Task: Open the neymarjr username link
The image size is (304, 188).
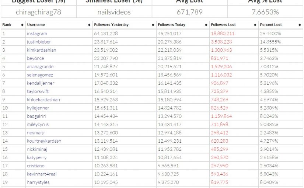Action: coord(36,133)
